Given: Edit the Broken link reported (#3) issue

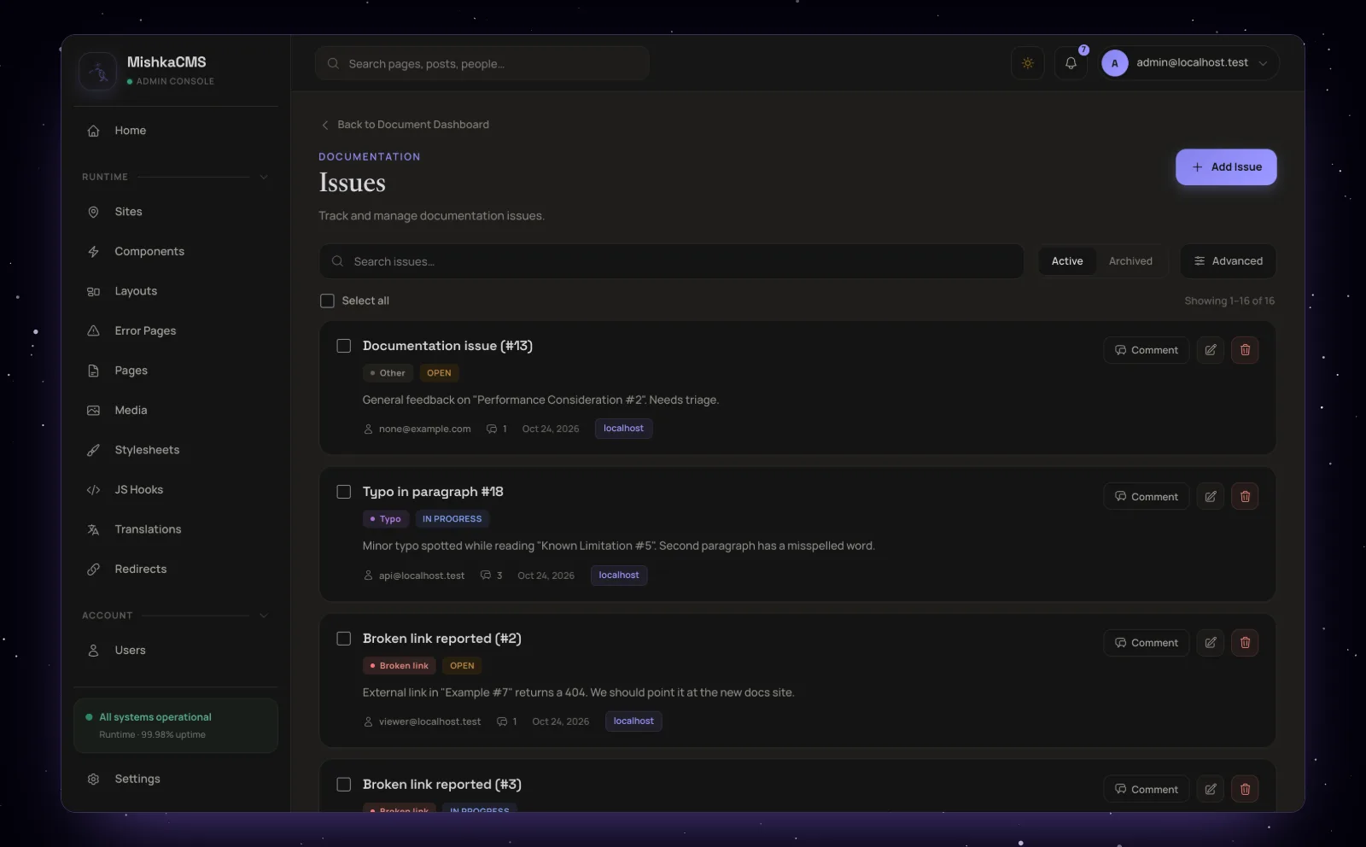Looking at the screenshot, I should click(1211, 789).
